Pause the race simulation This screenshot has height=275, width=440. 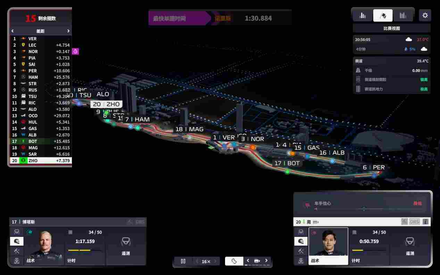pyautogui.click(x=183, y=261)
